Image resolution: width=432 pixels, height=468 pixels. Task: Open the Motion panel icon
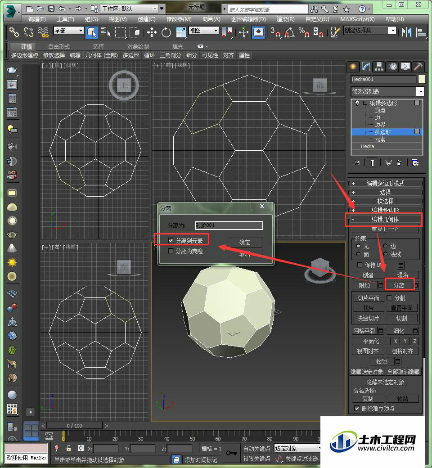pos(393,67)
